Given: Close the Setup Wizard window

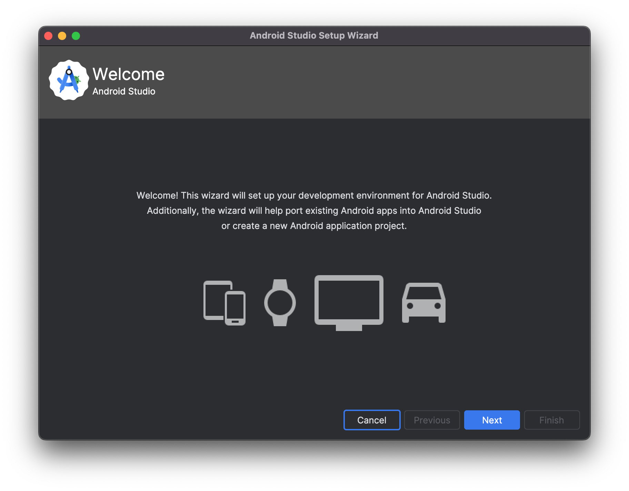Looking at the screenshot, I should (48, 36).
